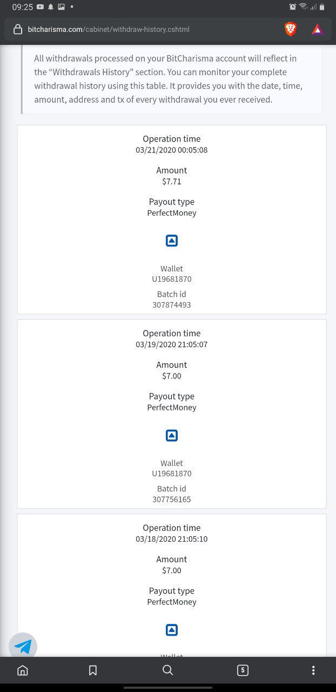Tap the YouTube notification in status bar
The height and width of the screenshot is (692, 336).
[x=40, y=7]
